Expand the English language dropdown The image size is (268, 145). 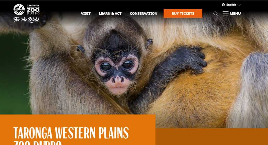pyautogui.click(x=231, y=5)
